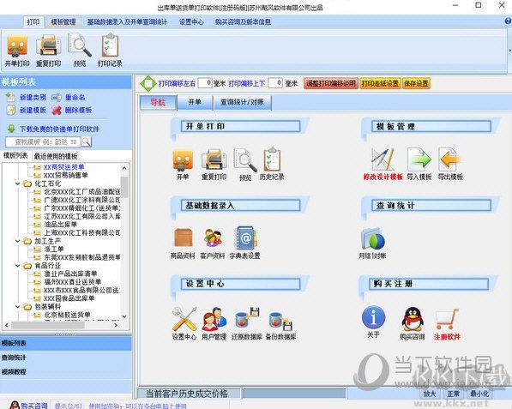Open the 商品资料 box icon
Viewport: 512px width, 409px height.
[184, 238]
